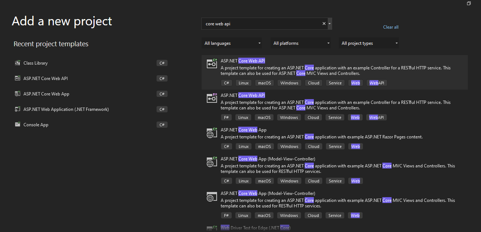
Task: Click the F# Model-View-Controller template icon
Action: point(212,196)
